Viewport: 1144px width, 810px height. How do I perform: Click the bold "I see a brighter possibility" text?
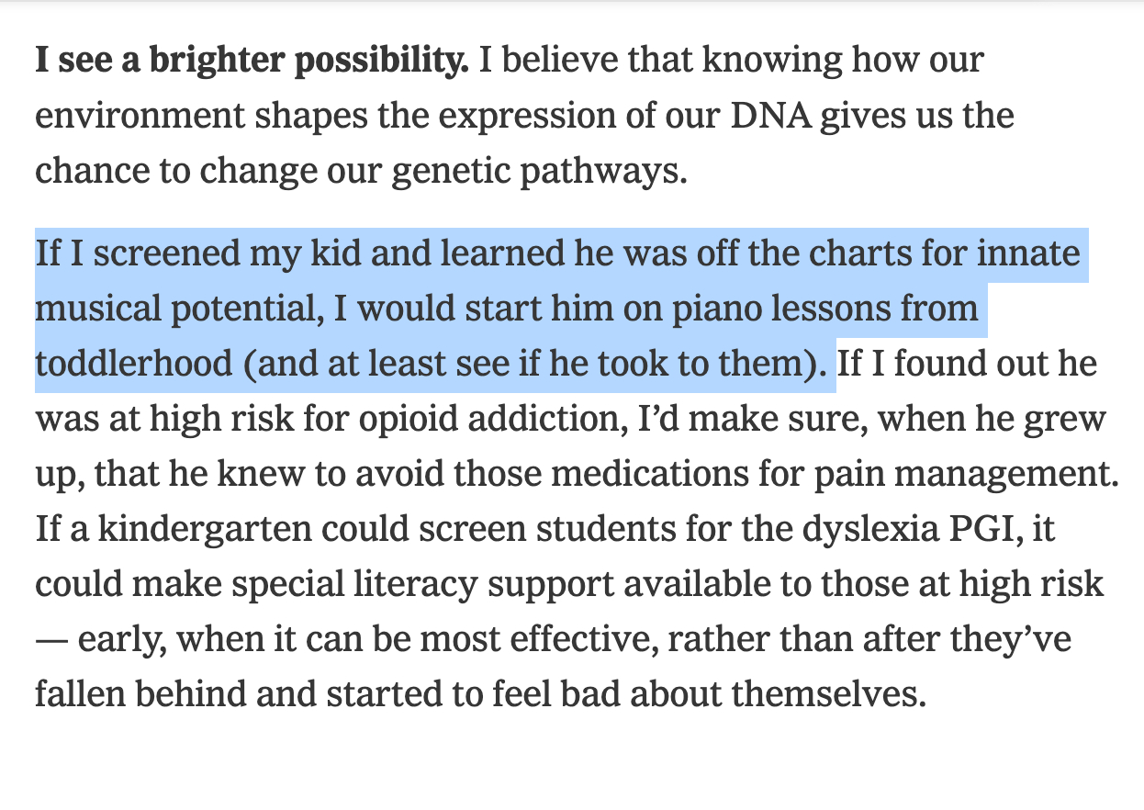pos(252,60)
